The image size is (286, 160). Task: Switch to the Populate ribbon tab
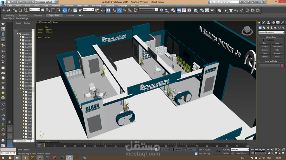tap(70, 15)
